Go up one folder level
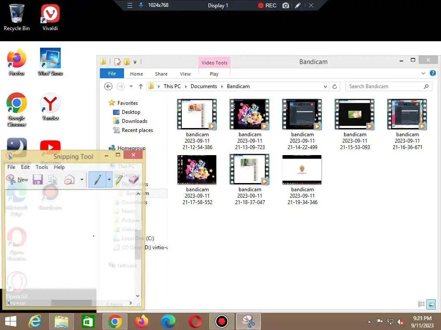This screenshot has height=330, width=441. coord(141,86)
